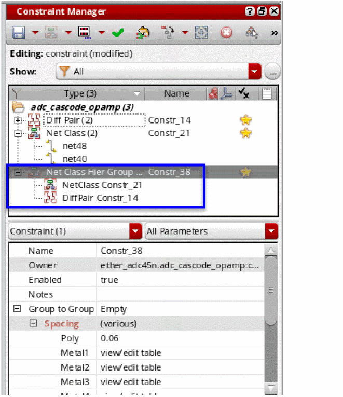Collapse the Spacing parameter group
343x397 pixels.
click(x=33, y=323)
